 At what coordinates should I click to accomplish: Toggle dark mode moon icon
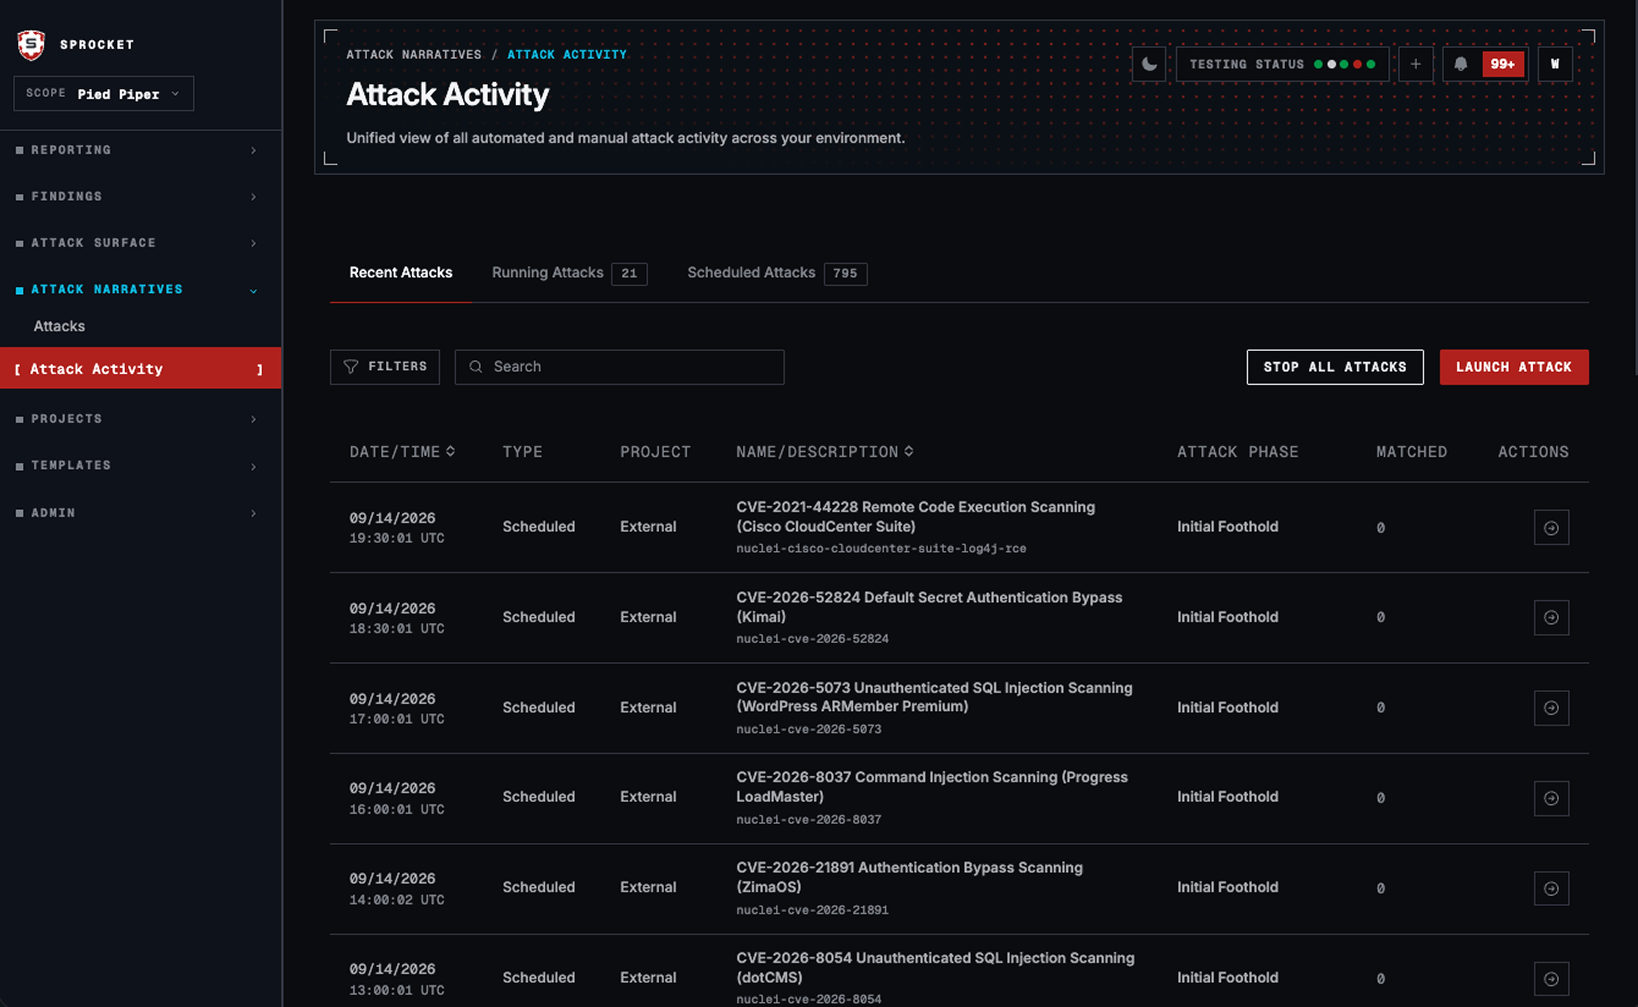pos(1149,64)
